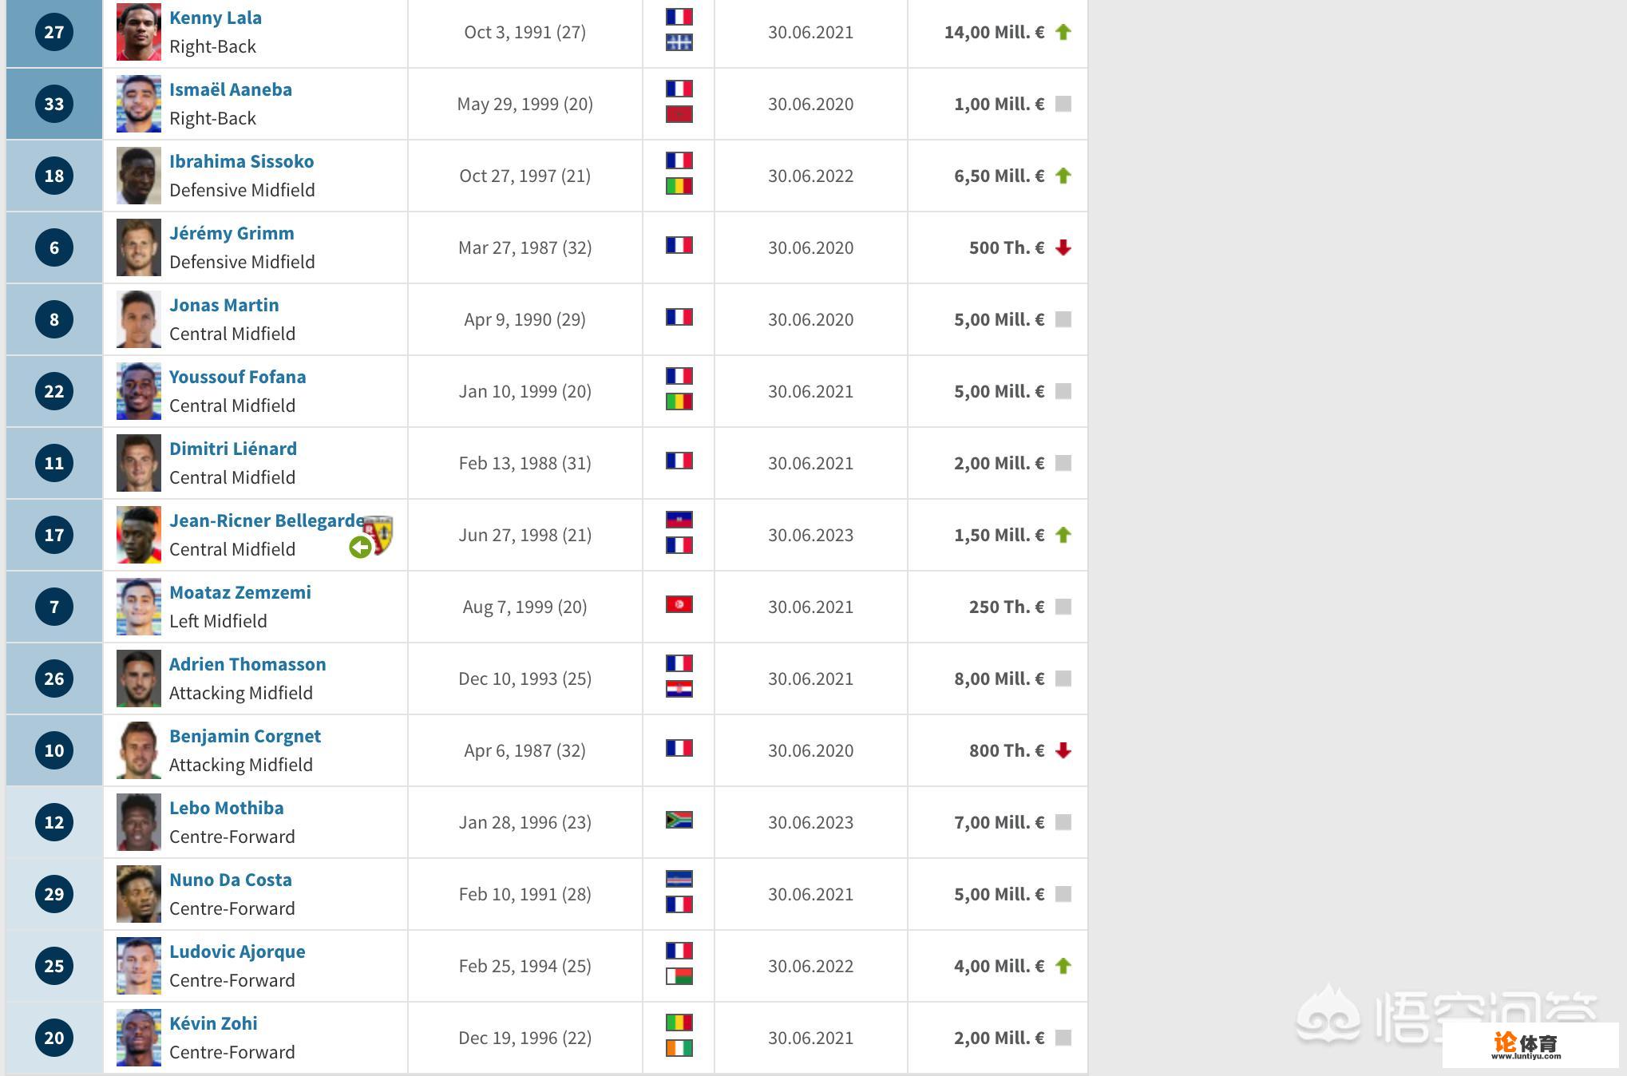1627x1076 pixels.
Task: Click the luntiyu.com watermark logo
Action: 1526,1045
